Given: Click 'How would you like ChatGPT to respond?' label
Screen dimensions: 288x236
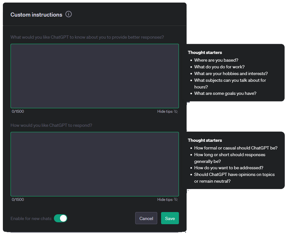Looking at the screenshot, I should (51, 125).
